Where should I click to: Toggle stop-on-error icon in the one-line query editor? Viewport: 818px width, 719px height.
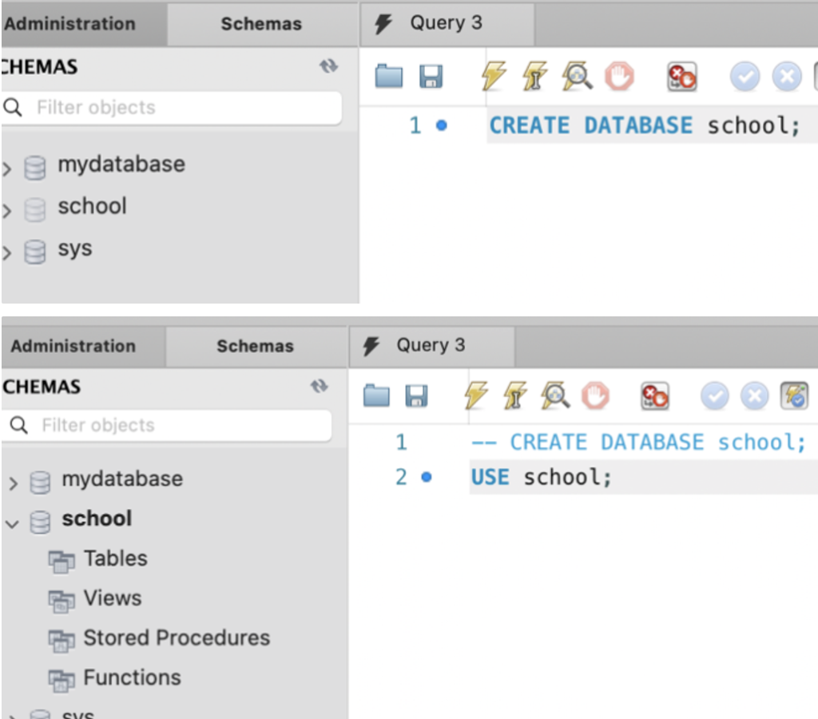click(x=681, y=77)
